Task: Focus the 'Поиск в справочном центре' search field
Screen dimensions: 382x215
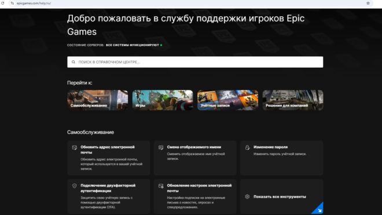Action: [x=195, y=62]
